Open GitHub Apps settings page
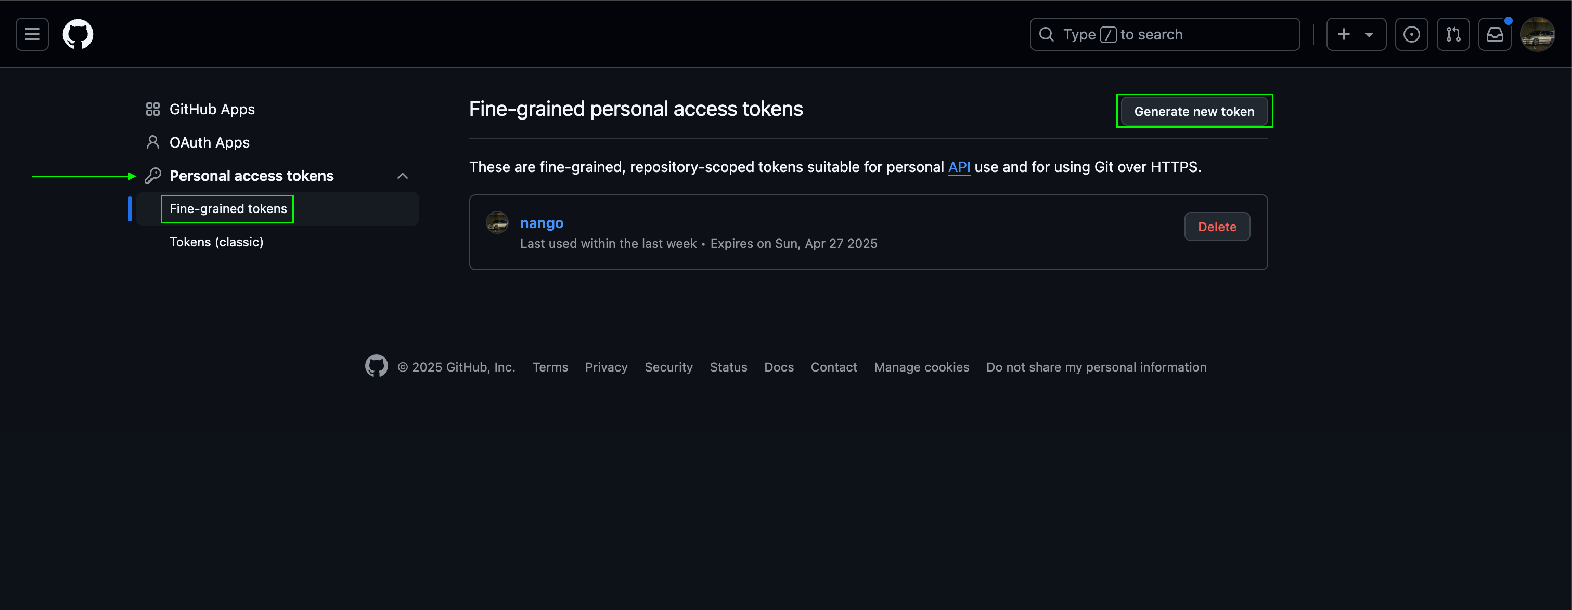 (212, 109)
